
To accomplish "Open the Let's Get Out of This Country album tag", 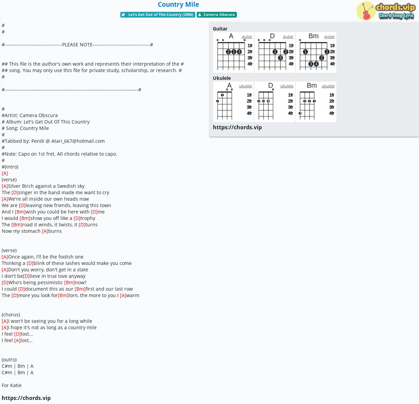I will coord(158,15).
